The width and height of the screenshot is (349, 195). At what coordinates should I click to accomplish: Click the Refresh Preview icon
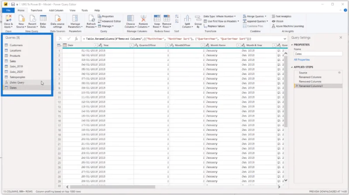click(91, 18)
